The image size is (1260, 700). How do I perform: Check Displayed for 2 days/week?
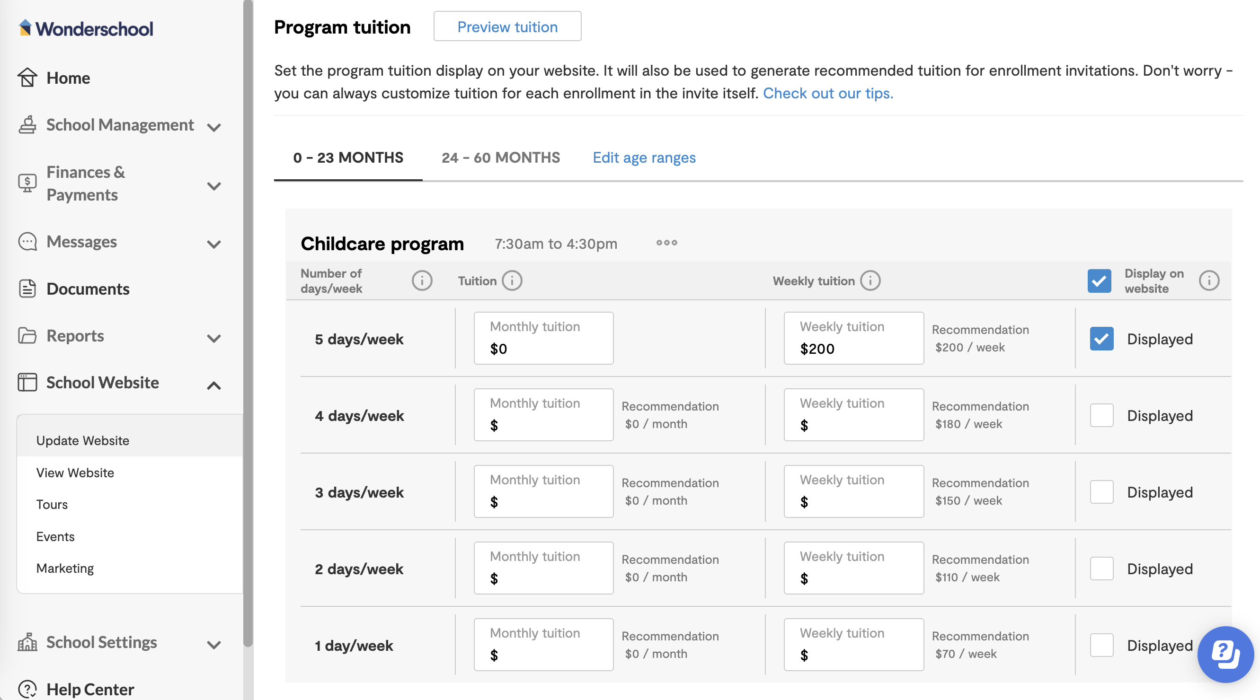tap(1101, 569)
